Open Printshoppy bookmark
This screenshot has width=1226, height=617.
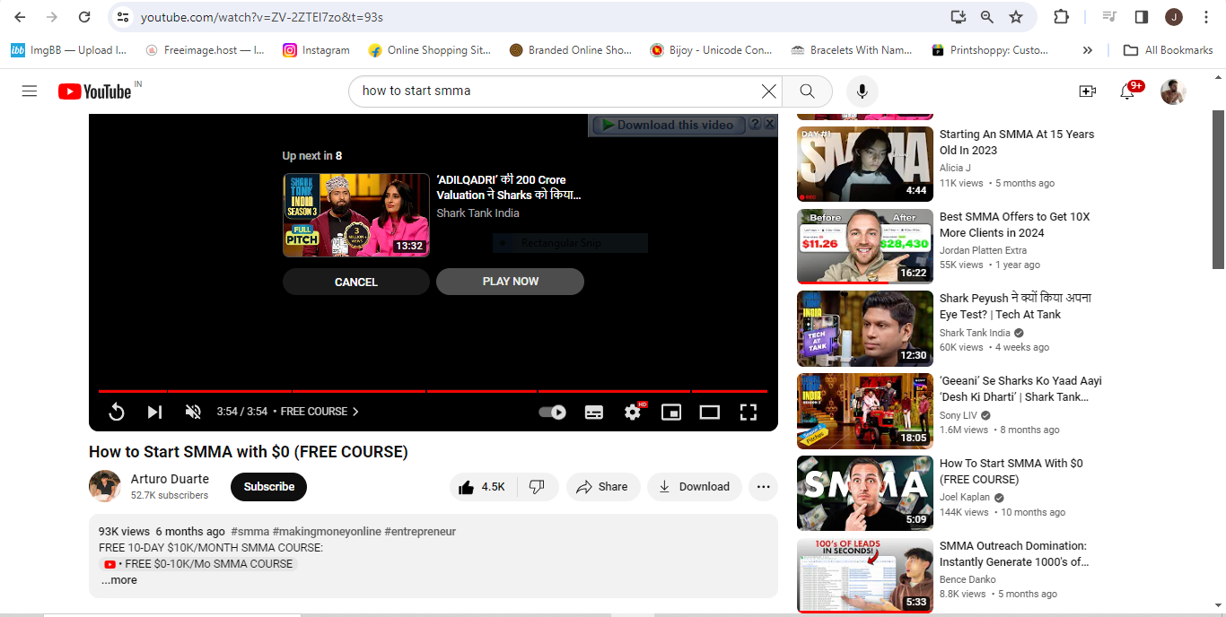coord(990,50)
